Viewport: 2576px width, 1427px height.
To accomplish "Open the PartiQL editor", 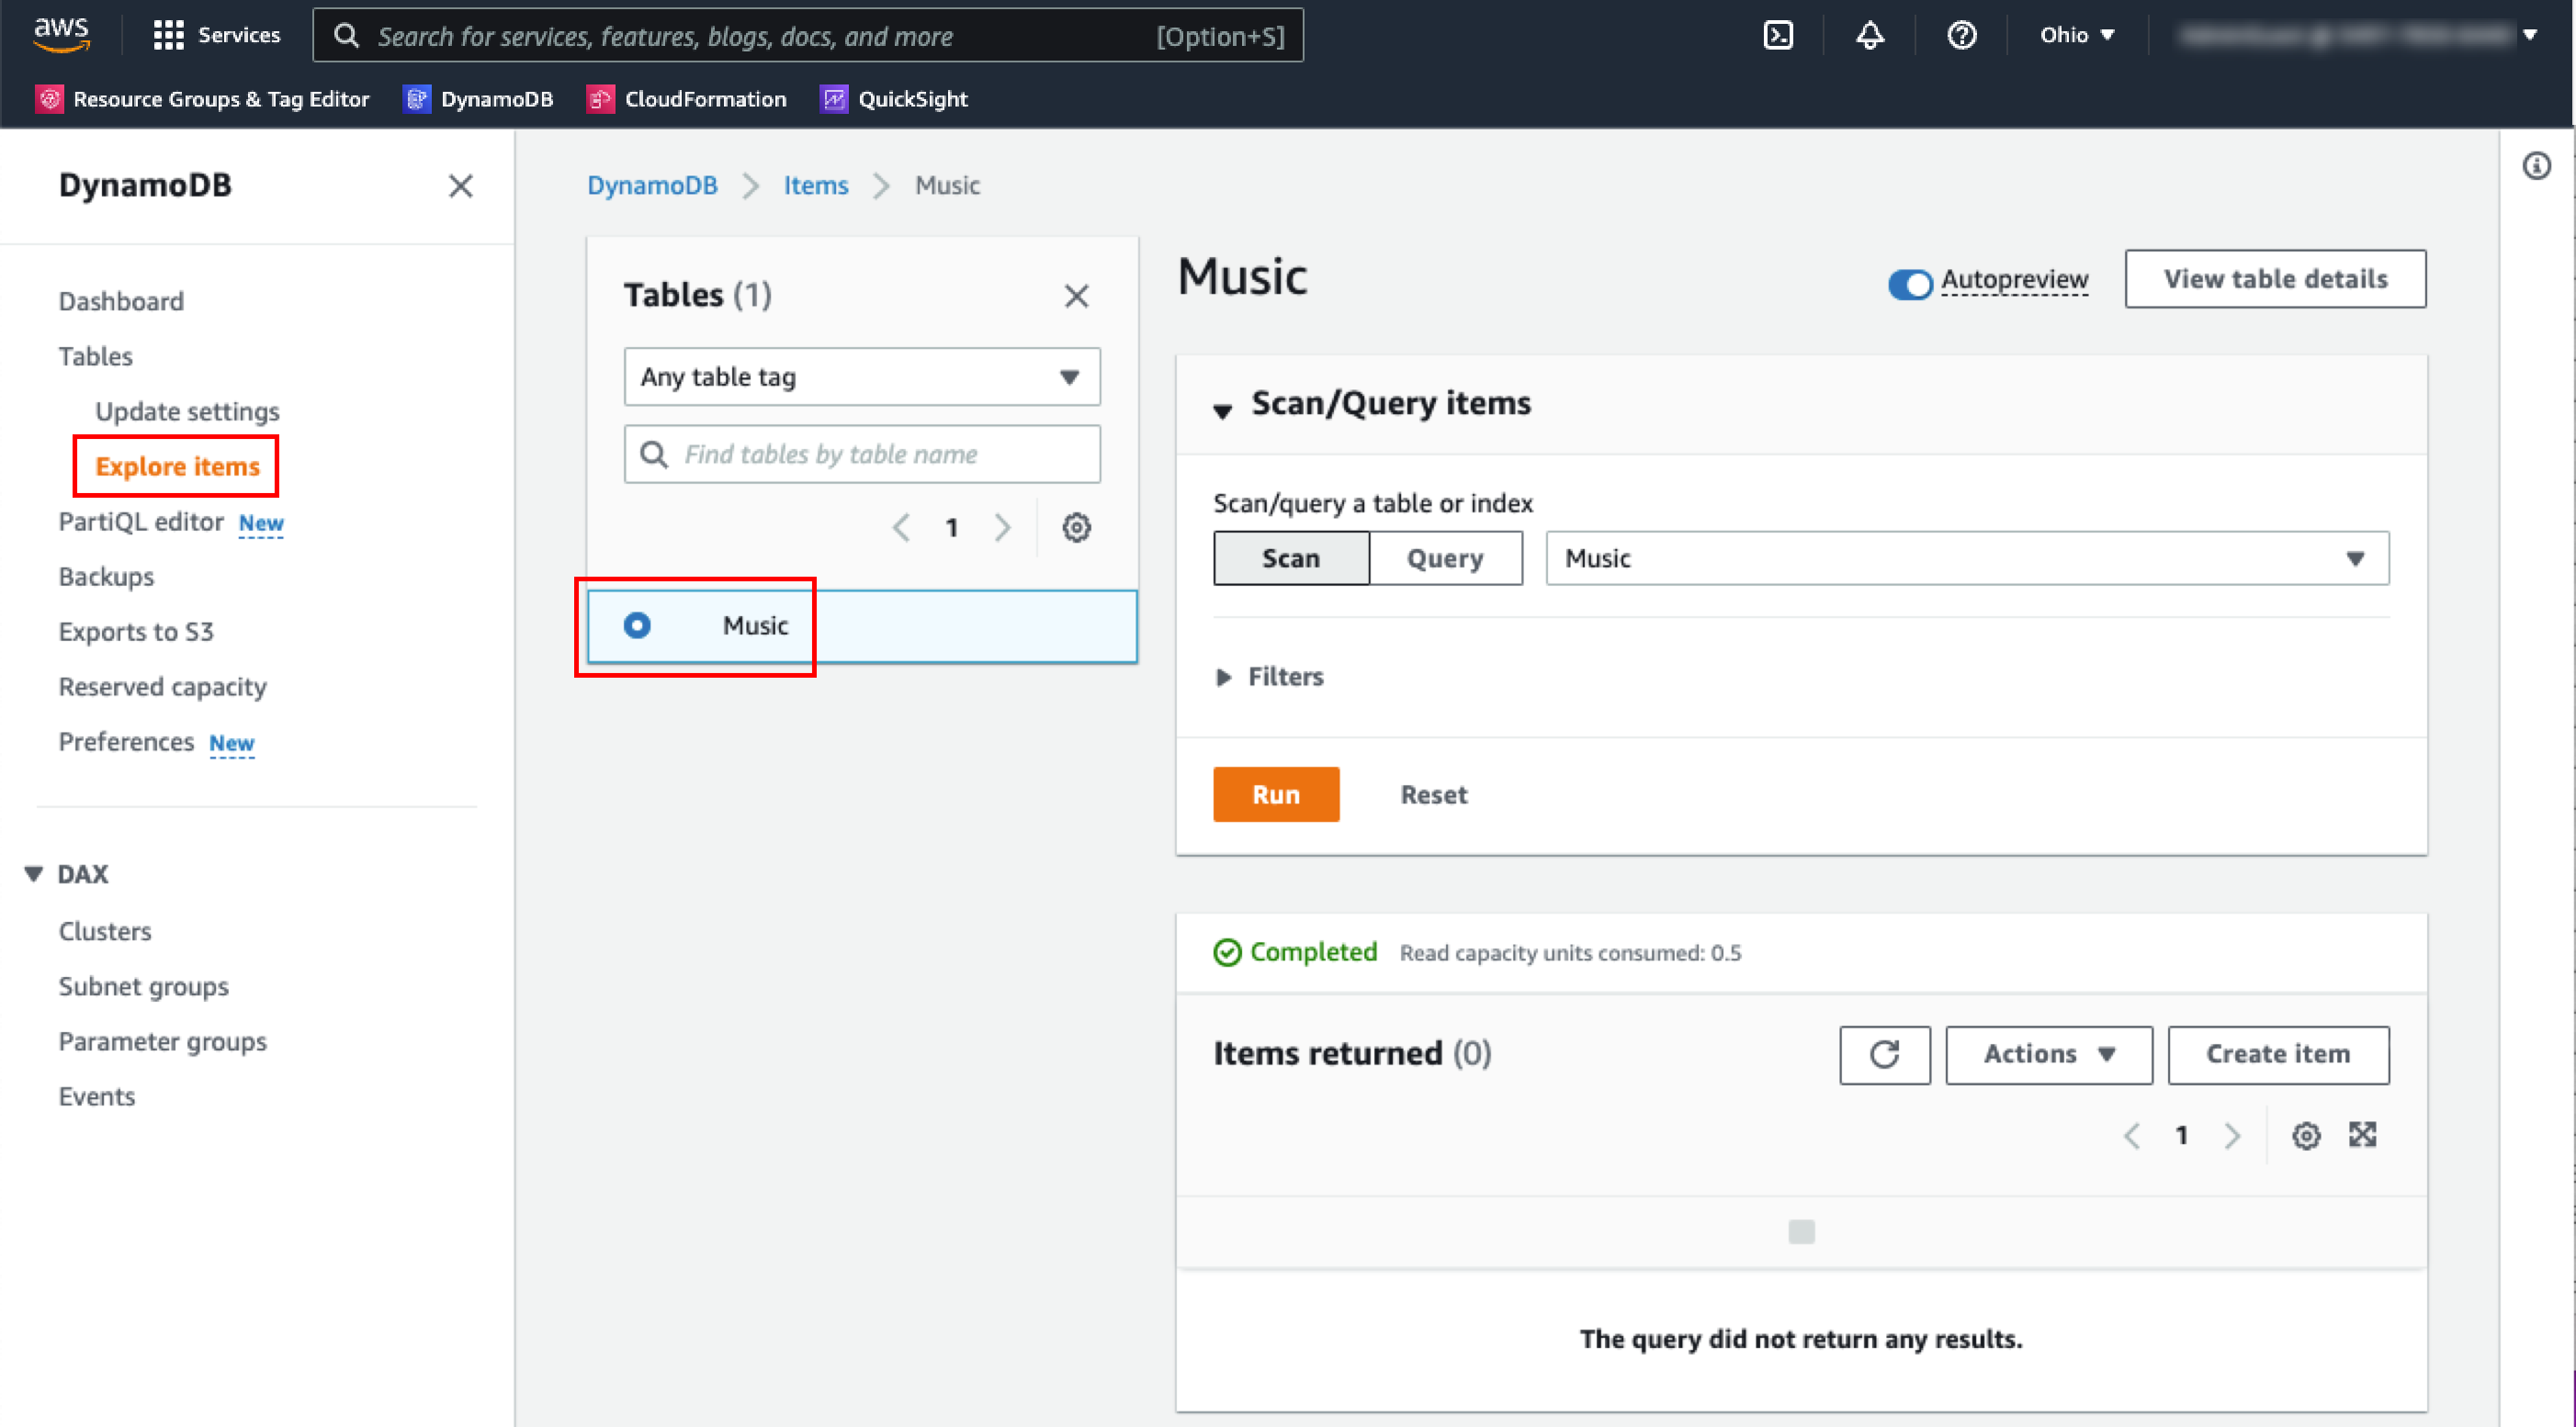I will (x=141, y=522).
